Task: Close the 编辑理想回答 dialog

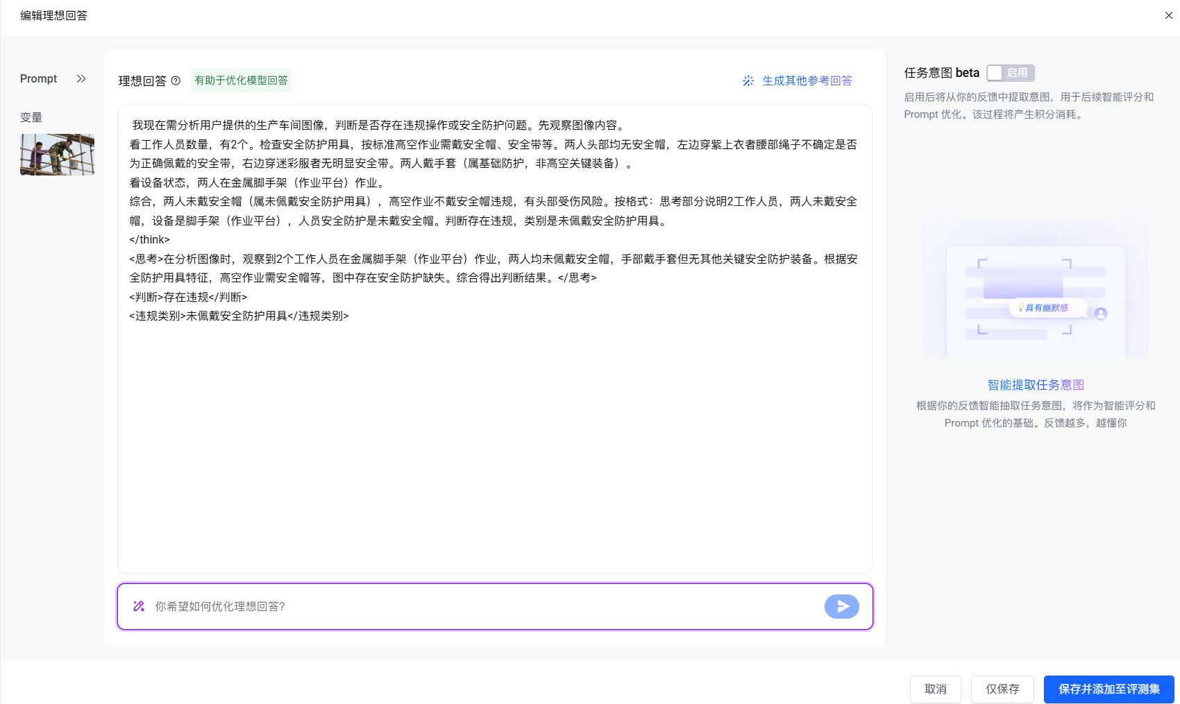Action: tap(1168, 15)
